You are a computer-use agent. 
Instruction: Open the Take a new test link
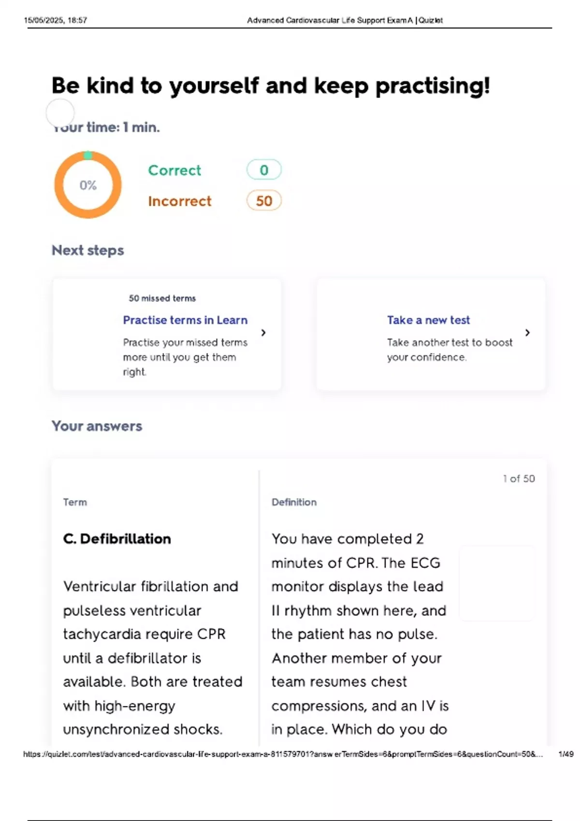tap(428, 320)
